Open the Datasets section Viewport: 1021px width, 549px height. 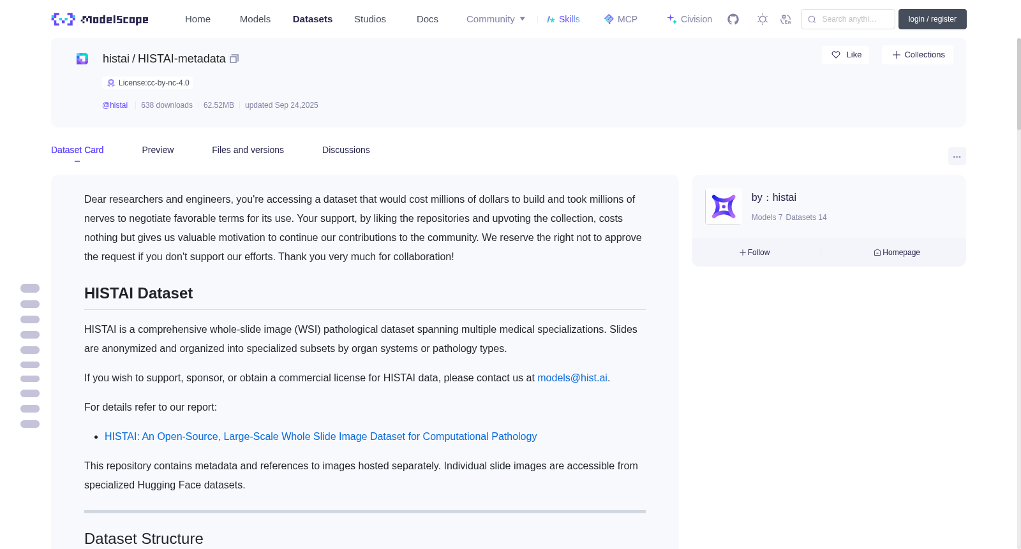(x=313, y=19)
